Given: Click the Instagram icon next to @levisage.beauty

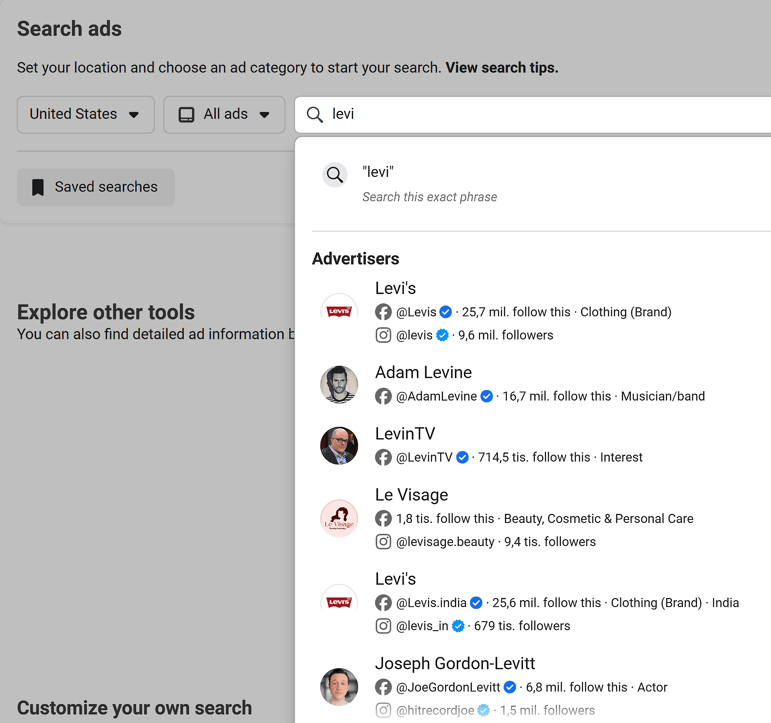Looking at the screenshot, I should [x=383, y=542].
